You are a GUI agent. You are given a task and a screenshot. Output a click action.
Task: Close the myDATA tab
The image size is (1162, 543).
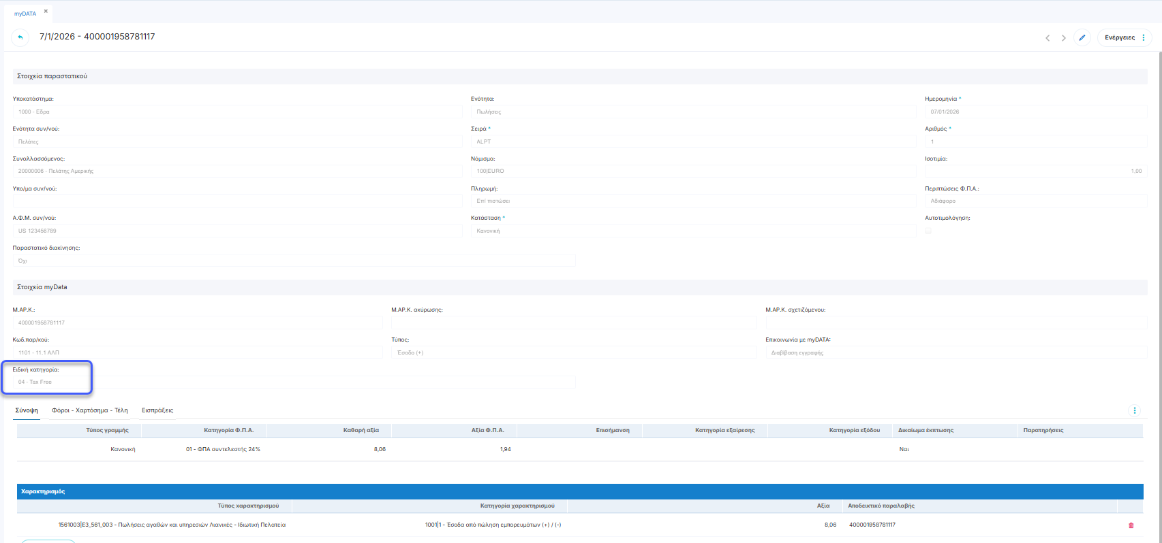(x=46, y=12)
